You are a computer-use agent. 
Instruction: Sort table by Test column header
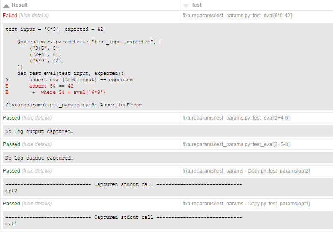pos(197,5)
